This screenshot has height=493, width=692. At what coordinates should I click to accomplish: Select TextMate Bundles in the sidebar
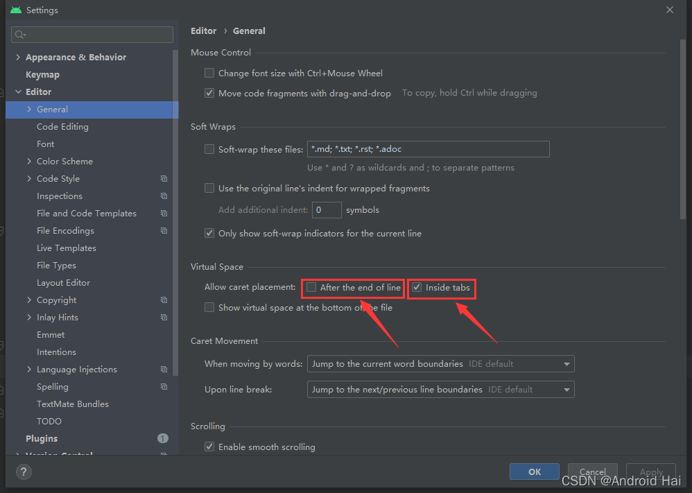73,404
